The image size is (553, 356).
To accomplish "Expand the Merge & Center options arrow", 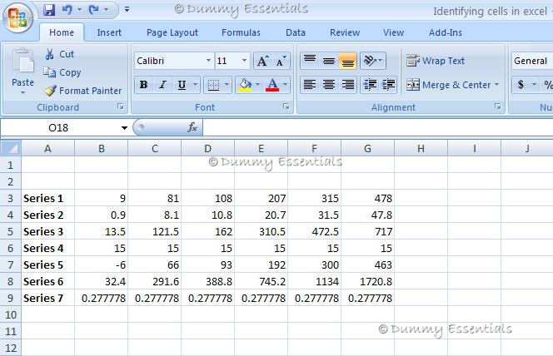I will coord(496,85).
